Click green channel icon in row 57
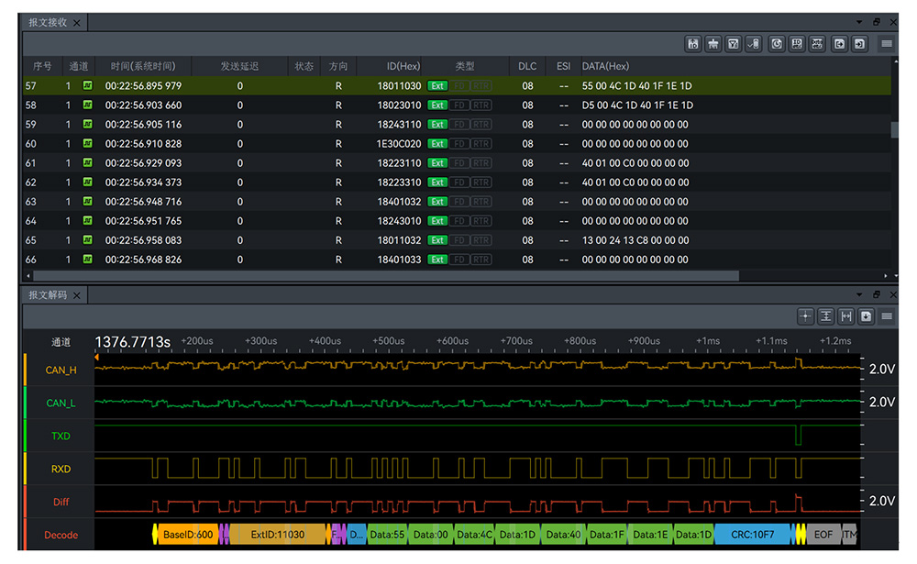This screenshot has width=917, height=564. point(88,85)
